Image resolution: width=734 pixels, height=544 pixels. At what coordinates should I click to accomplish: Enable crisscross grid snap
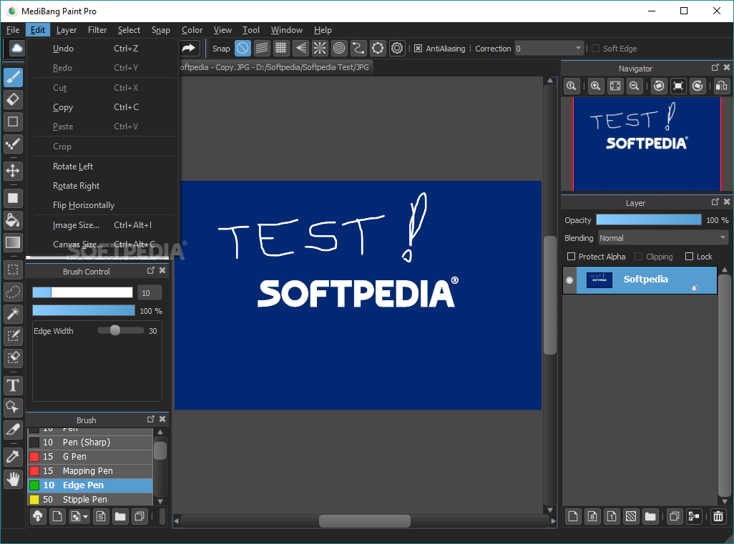tap(281, 48)
